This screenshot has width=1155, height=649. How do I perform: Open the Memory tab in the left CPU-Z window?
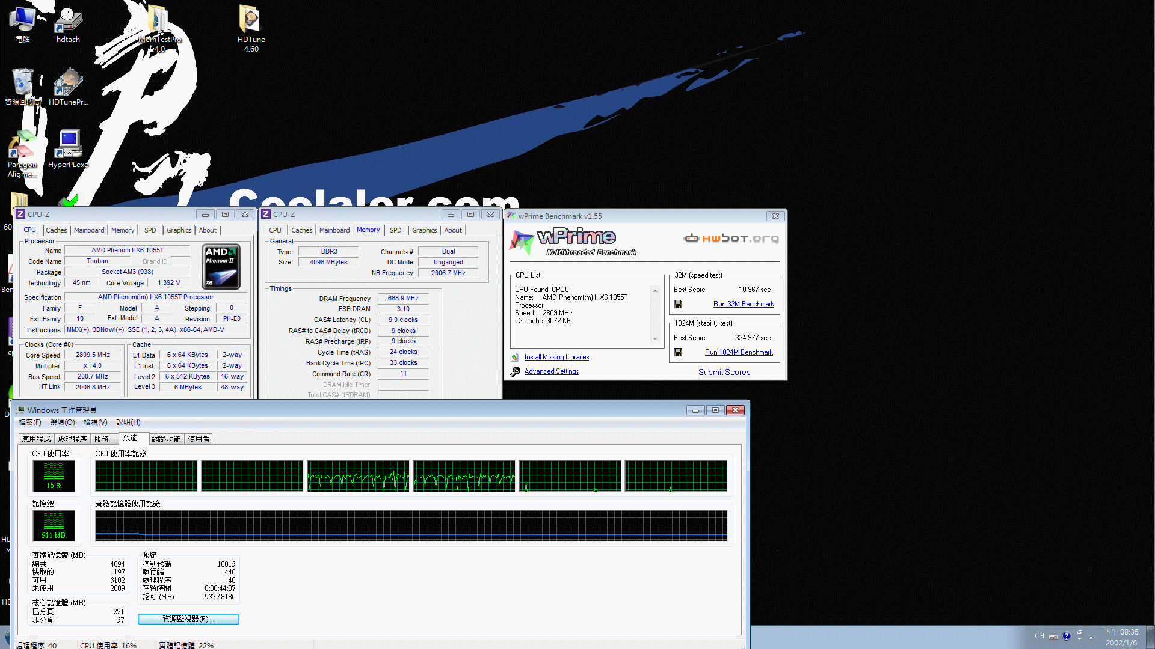[x=123, y=230]
